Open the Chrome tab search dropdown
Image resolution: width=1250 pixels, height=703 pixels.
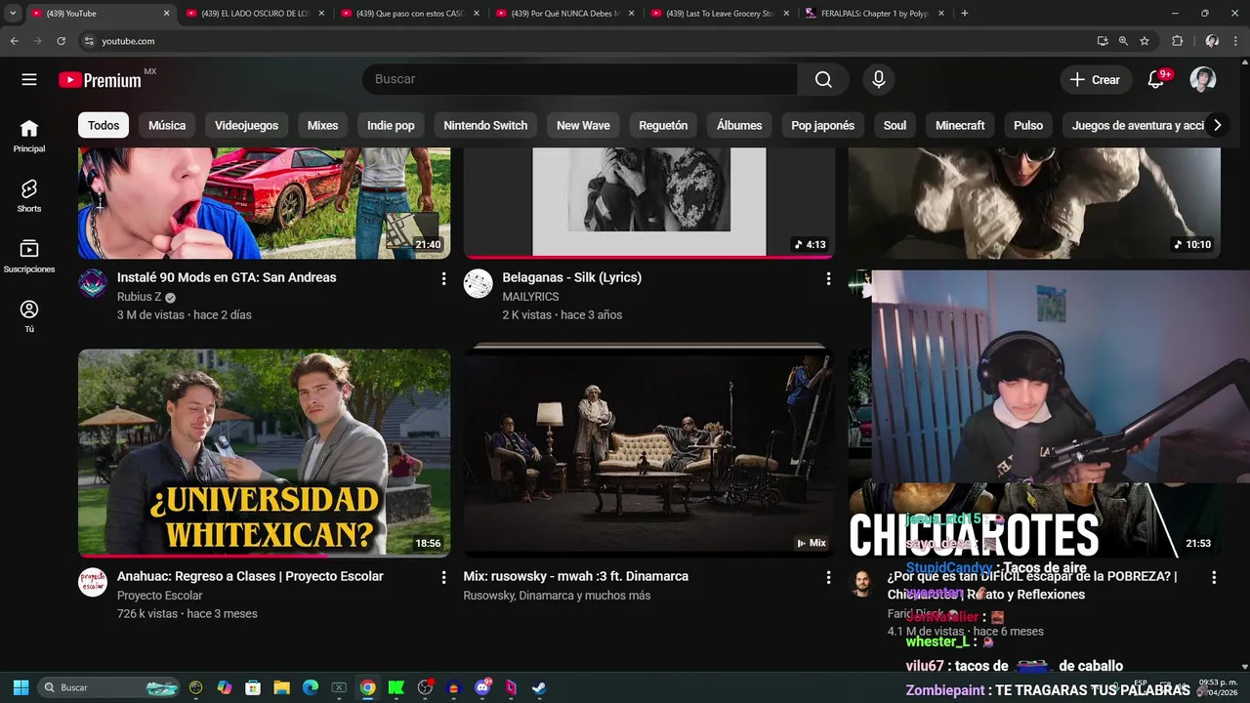pos(13,14)
